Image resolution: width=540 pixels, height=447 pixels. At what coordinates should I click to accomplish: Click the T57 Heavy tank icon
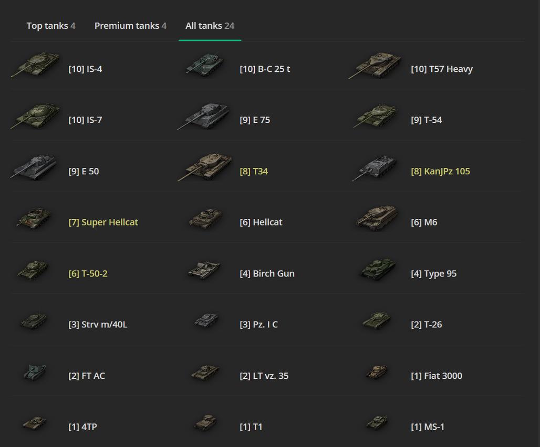pos(375,66)
